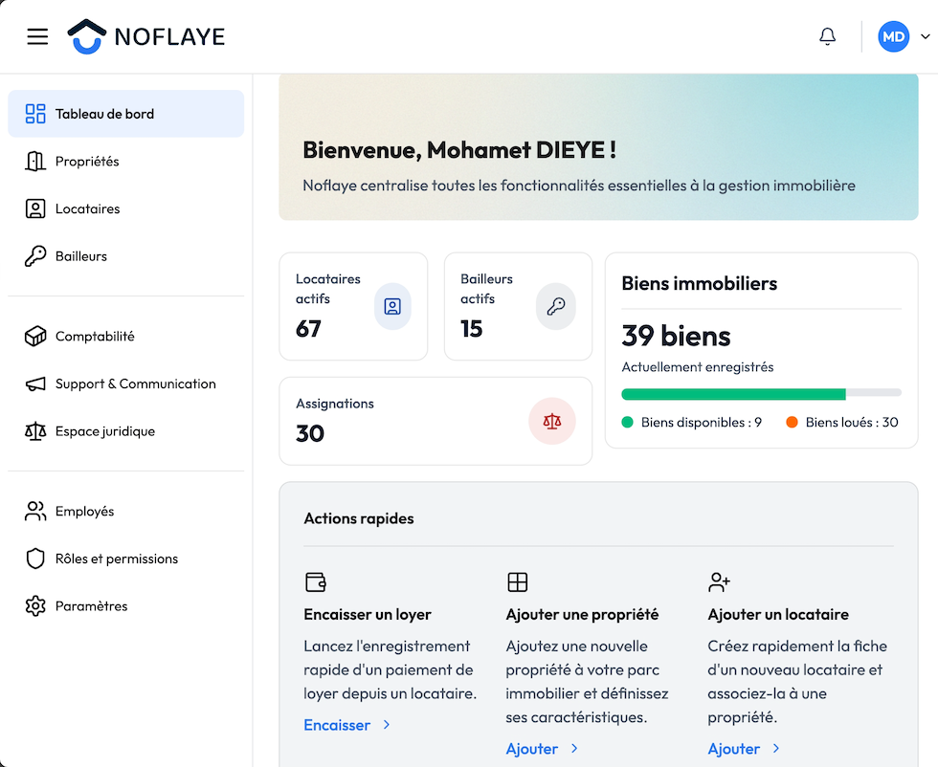Image resolution: width=938 pixels, height=767 pixels.
Task: Click the arrow next to Encaisser
Action: pyautogui.click(x=387, y=725)
